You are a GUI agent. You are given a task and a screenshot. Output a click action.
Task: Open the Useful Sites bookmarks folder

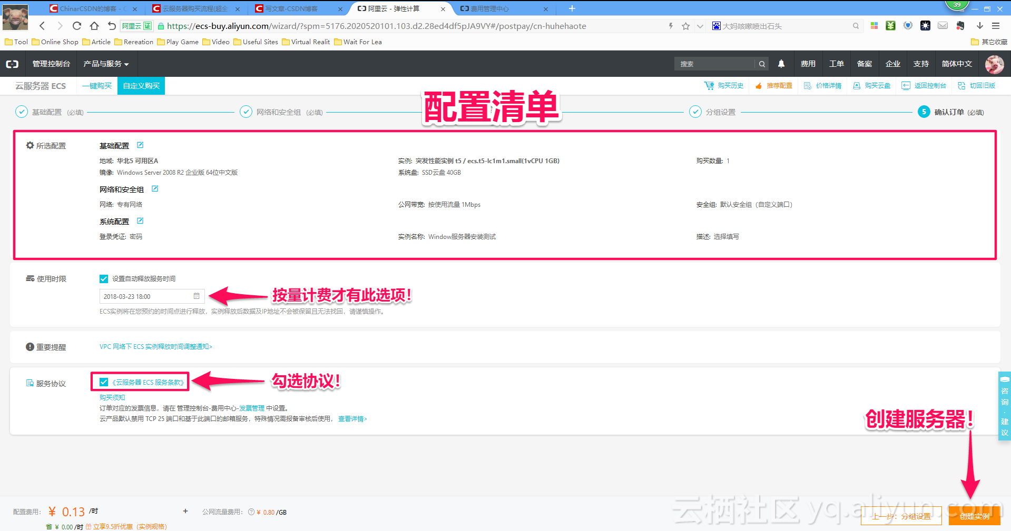256,42
